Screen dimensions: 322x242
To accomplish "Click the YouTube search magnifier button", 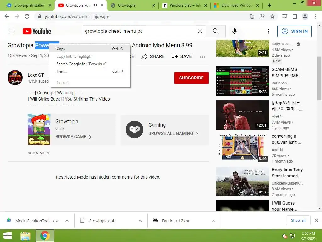I will pyautogui.click(x=216, y=31).
